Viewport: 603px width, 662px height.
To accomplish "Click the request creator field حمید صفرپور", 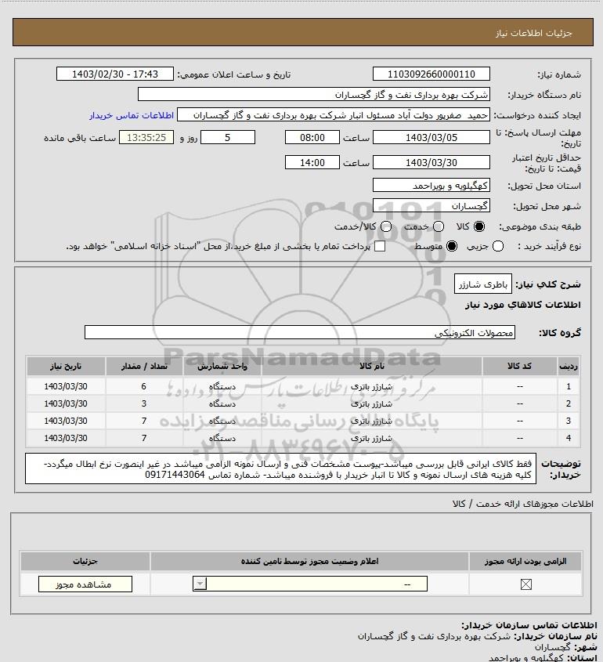I will [334, 115].
